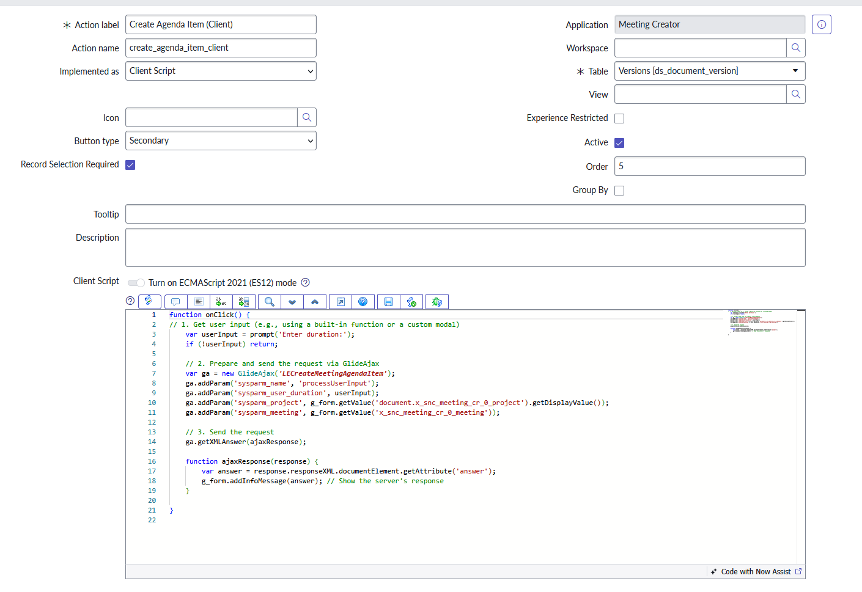862x592 pixels.
Task: Click the toggle comment toolbar button
Action: [175, 302]
